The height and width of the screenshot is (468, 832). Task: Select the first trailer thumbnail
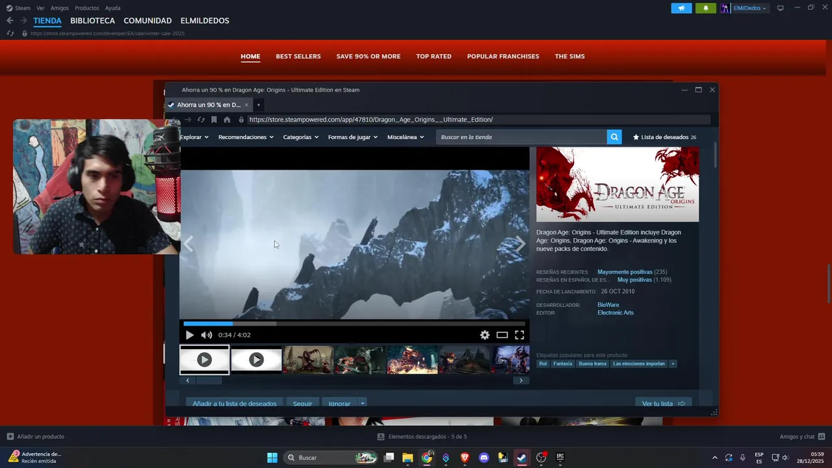204,359
